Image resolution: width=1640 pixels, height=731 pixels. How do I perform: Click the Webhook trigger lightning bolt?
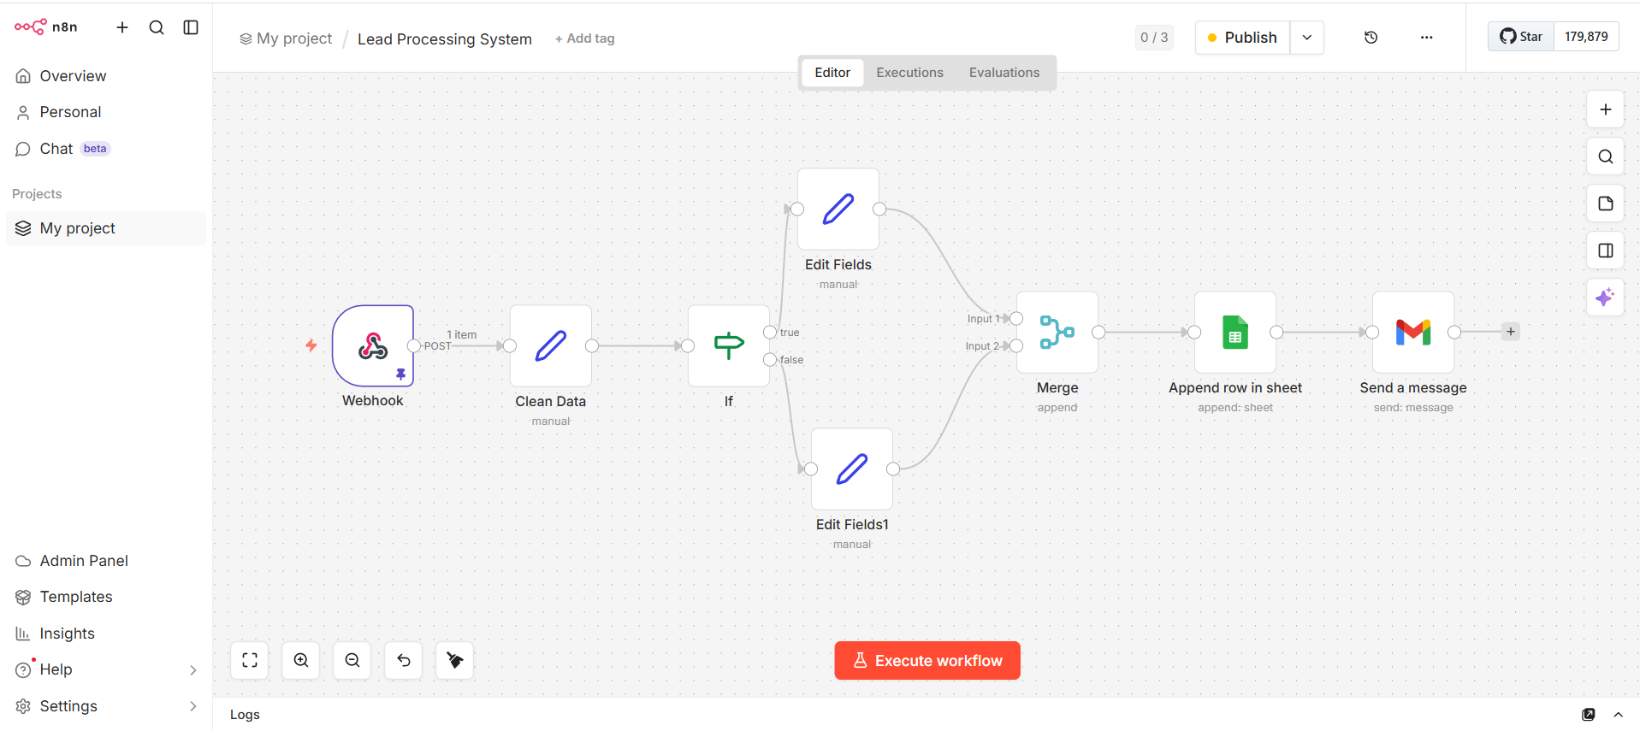[311, 345]
